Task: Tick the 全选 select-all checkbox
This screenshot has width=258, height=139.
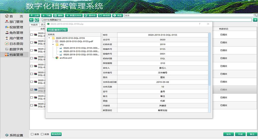Action: [32, 134]
